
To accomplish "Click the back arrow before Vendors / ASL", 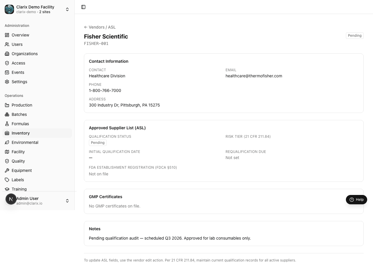I will click(86, 27).
